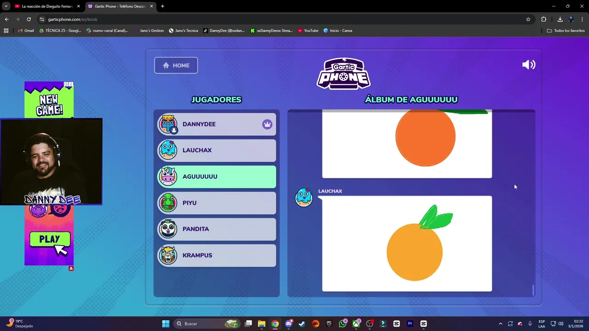Close the Gartic Phone tab
This screenshot has width=589, height=331.
(x=151, y=6)
